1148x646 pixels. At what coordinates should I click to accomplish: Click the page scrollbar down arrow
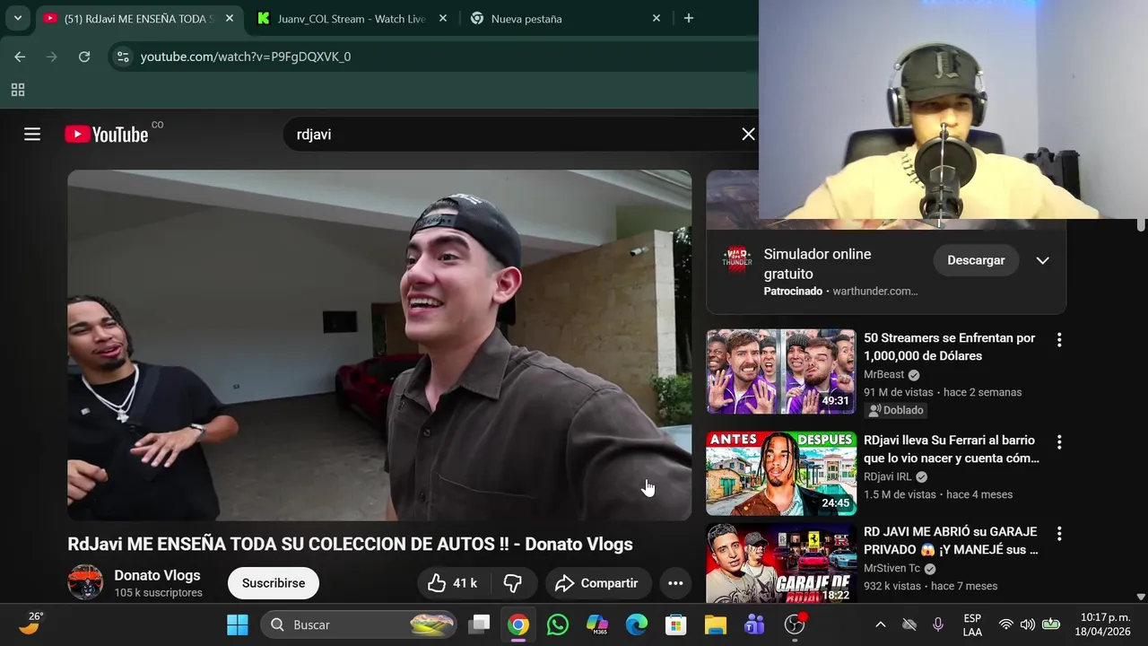[x=1141, y=597]
